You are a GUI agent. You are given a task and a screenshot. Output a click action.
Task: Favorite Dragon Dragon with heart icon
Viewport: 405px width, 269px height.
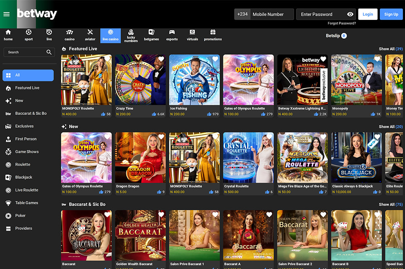coord(161,137)
